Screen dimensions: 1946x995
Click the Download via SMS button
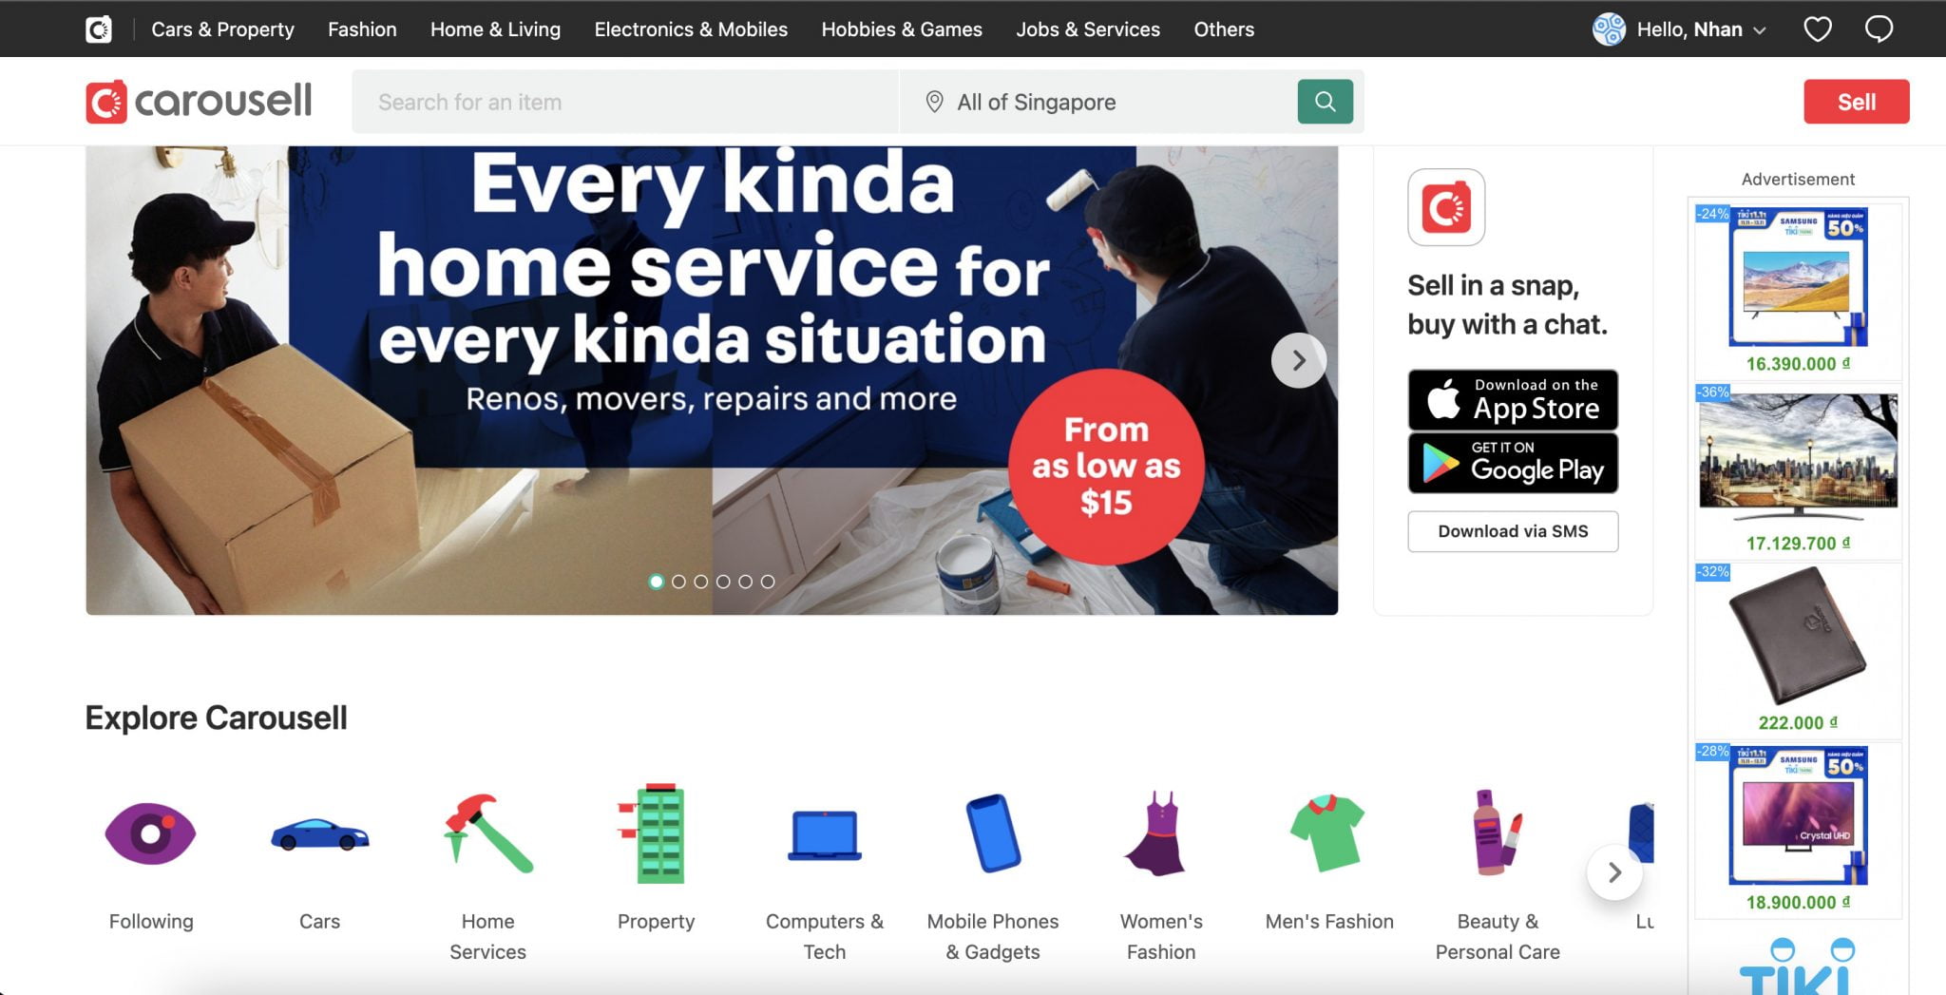[x=1513, y=531]
